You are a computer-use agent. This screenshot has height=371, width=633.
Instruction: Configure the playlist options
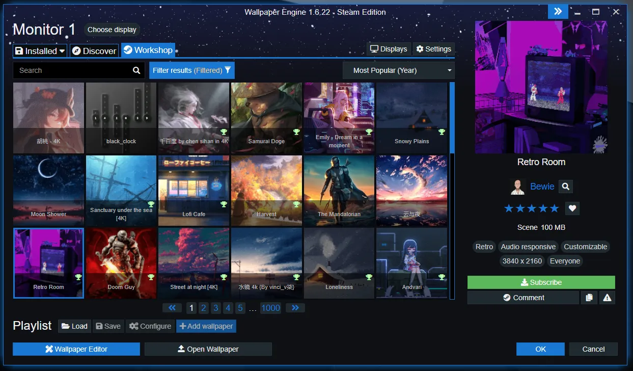[150, 326]
